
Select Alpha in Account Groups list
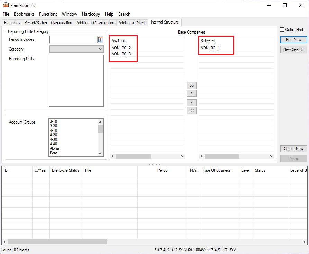[x=54, y=148]
